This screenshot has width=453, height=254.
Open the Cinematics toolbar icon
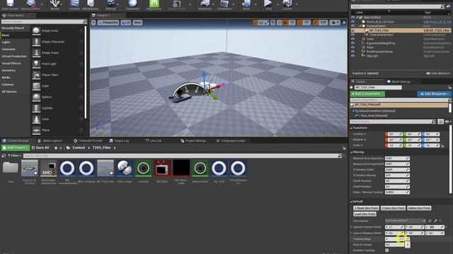click(x=224, y=4)
